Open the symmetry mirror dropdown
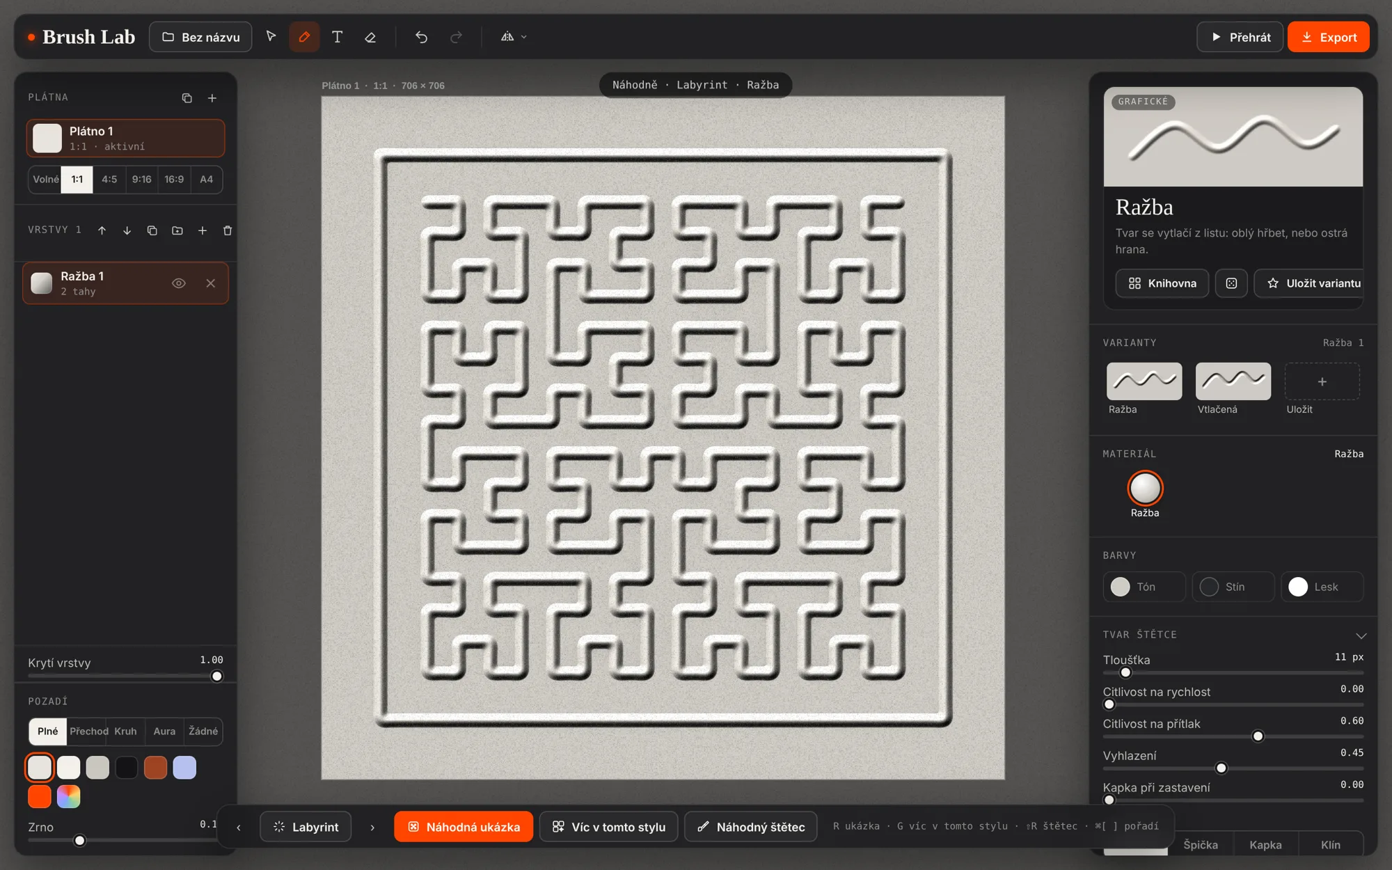1392x870 pixels. (514, 37)
